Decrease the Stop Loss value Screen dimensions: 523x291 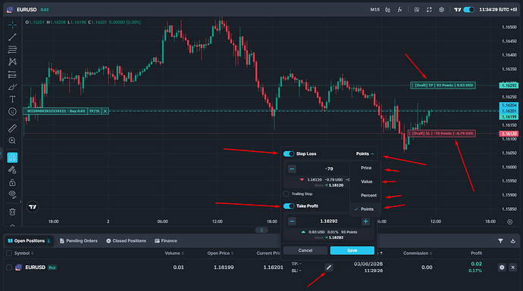[x=292, y=169]
